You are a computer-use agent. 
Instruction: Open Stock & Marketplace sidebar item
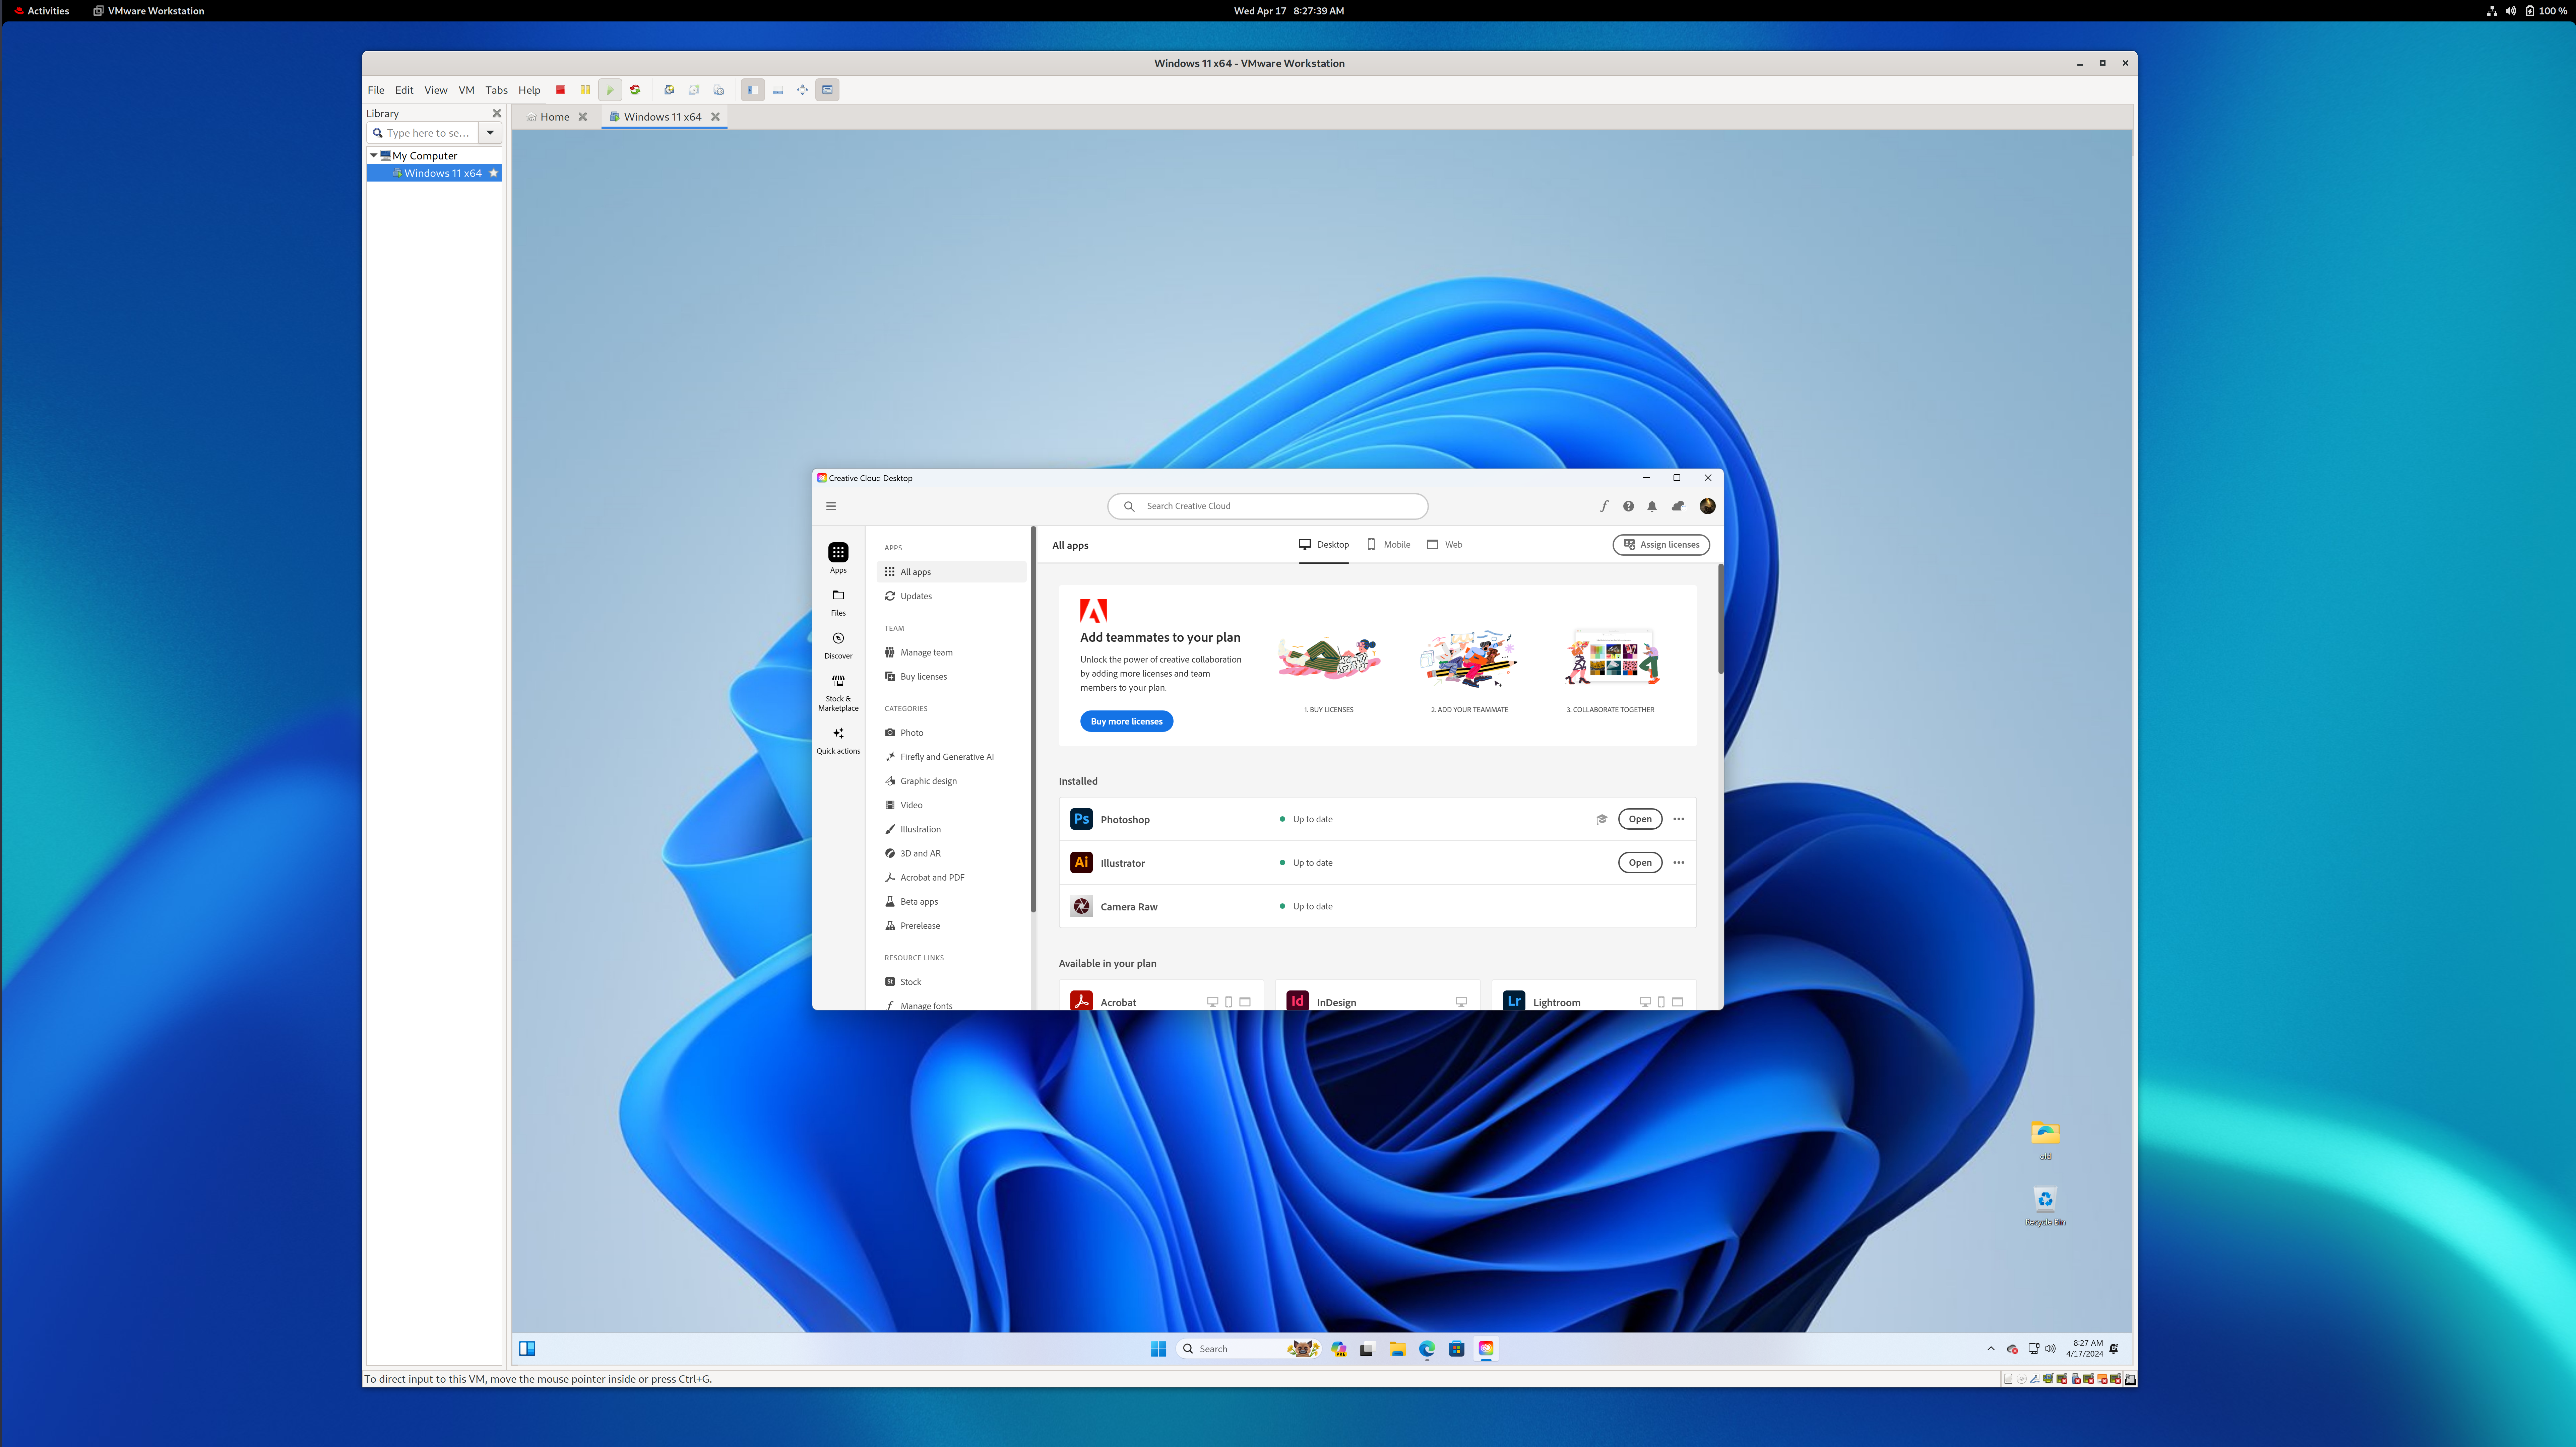pos(838,693)
